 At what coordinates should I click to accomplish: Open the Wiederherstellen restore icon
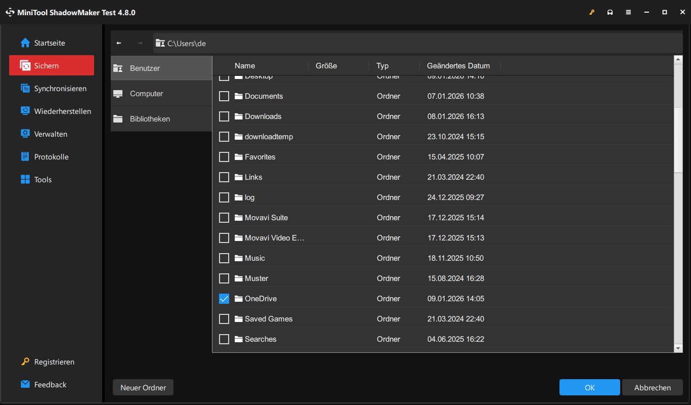pyautogui.click(x=25, y=111)
